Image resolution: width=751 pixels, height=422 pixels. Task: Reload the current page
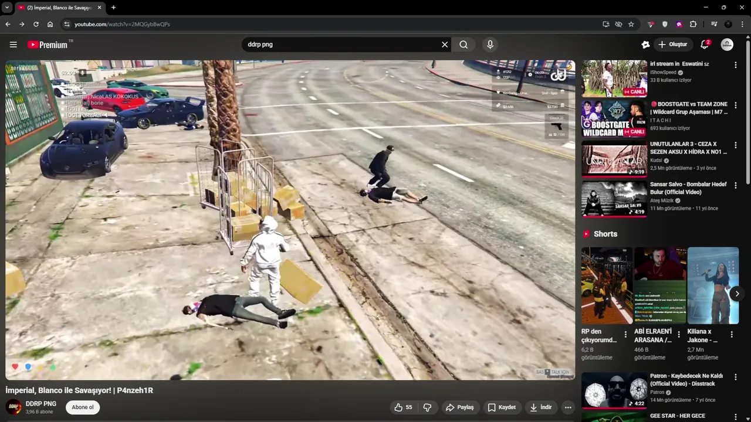pos(36,24)
